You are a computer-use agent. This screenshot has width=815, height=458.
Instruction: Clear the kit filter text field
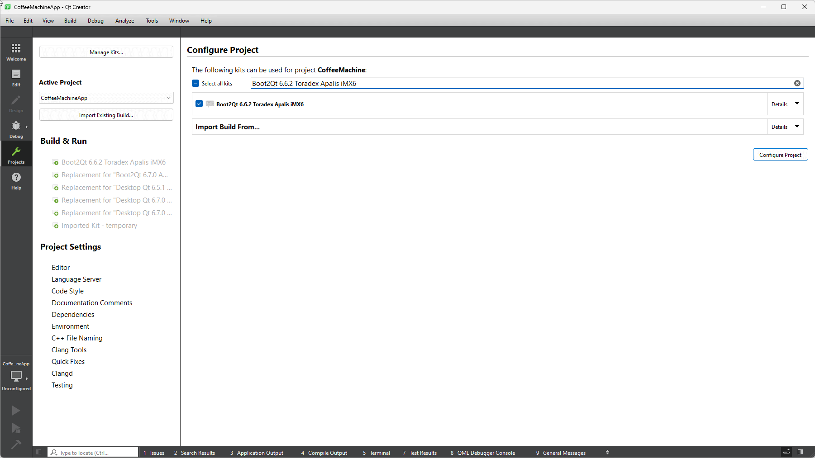click(x=797, y=83)
